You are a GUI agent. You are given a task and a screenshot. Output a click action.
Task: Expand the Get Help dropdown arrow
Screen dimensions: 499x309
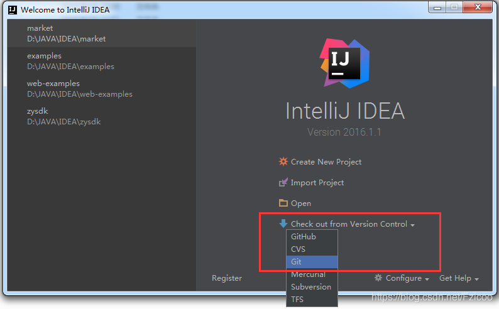476,279
